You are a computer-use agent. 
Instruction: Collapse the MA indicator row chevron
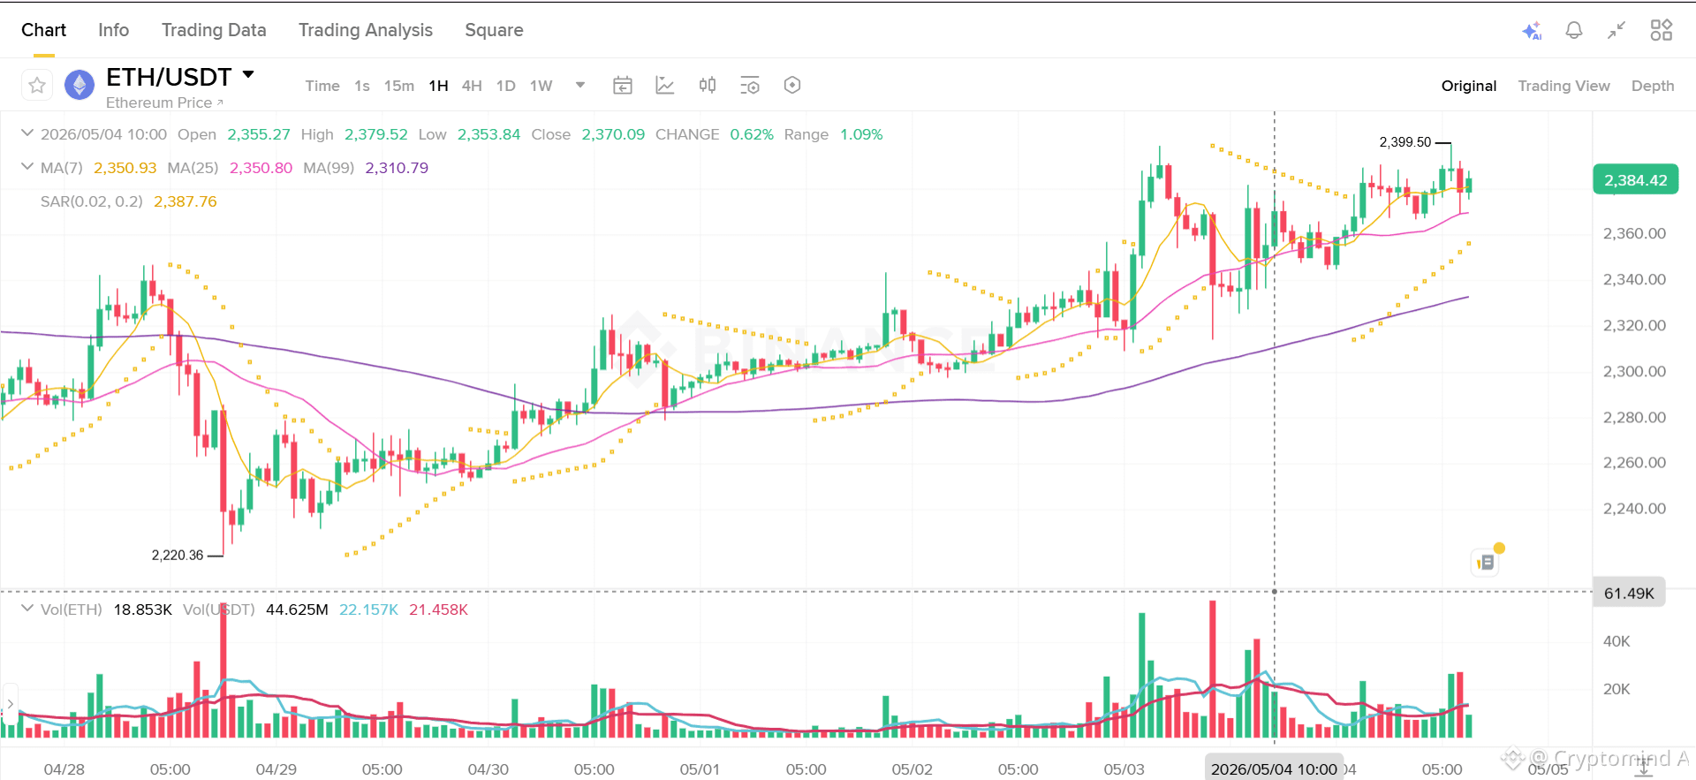click(27, 167)
